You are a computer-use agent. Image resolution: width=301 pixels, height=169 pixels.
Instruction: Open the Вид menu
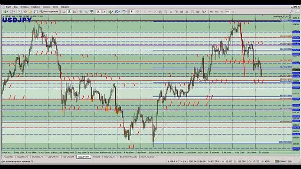coord(16,7)
